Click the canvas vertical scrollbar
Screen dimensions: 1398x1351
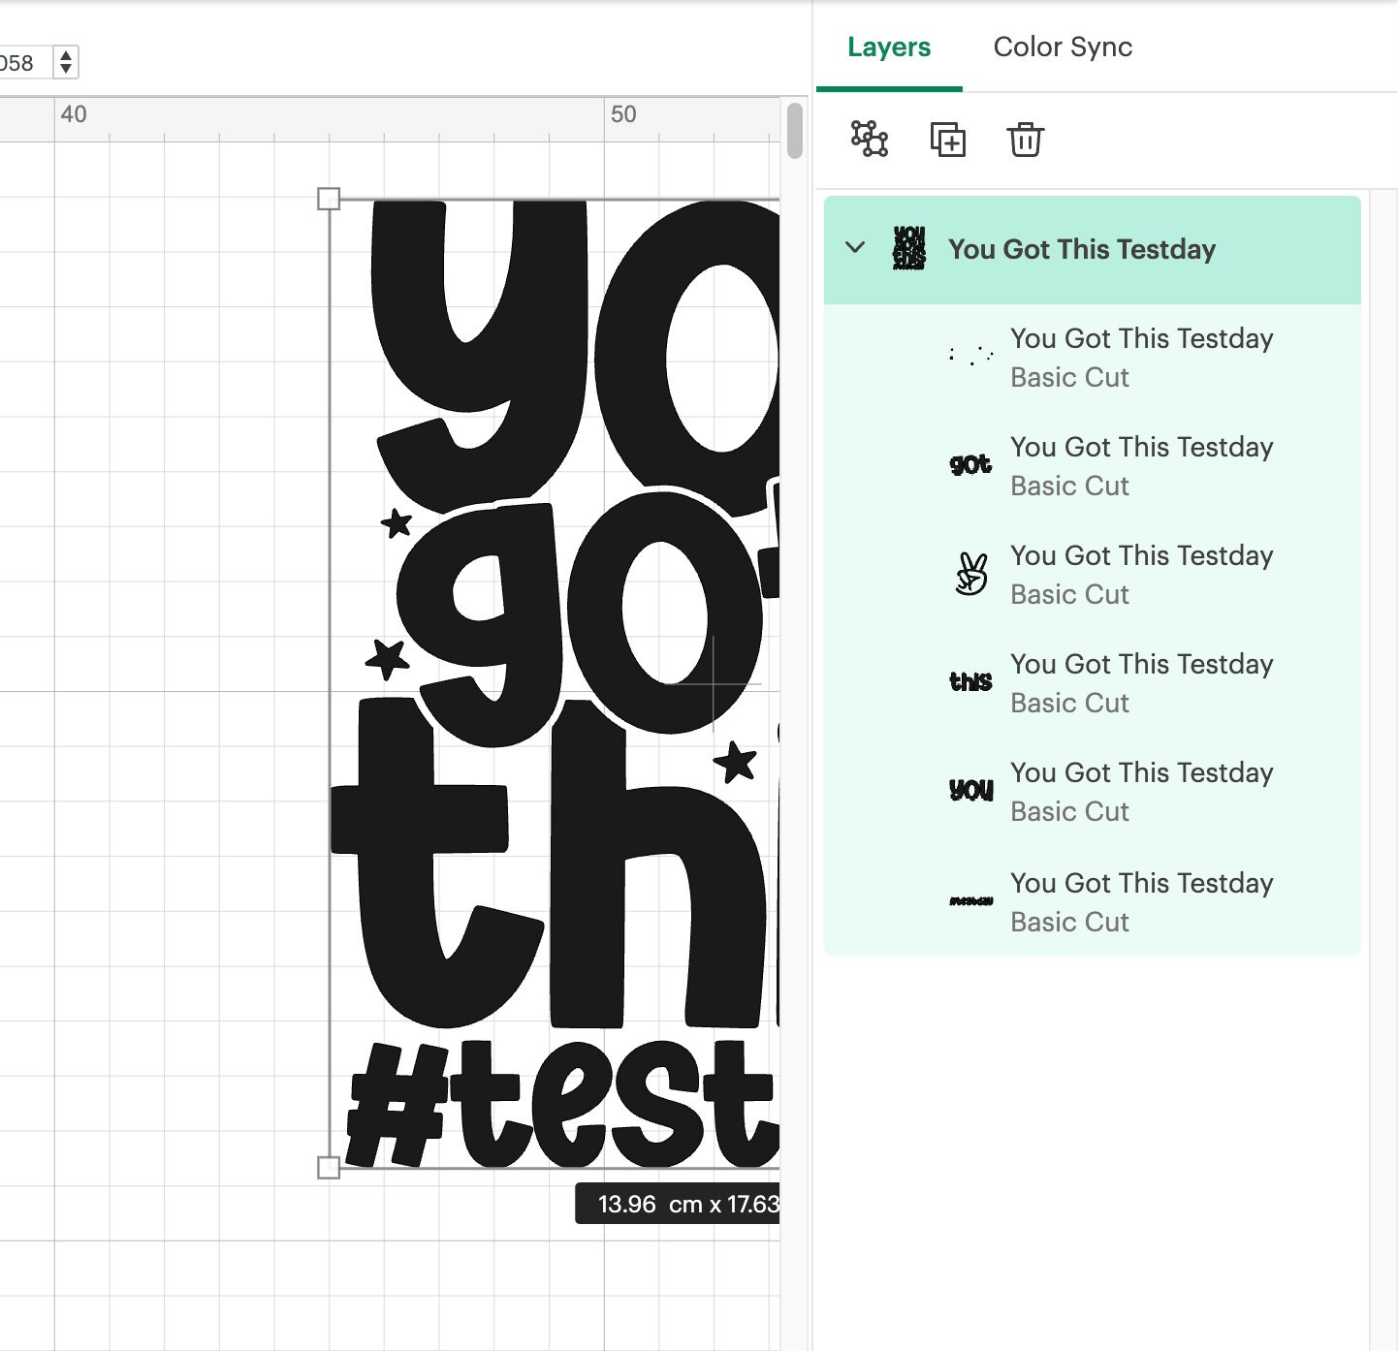795,131
